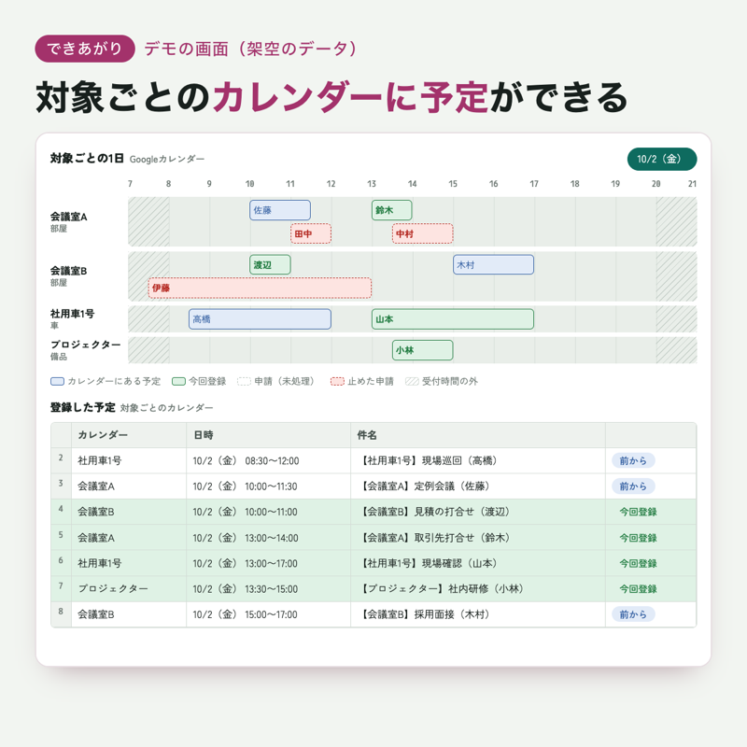Click the 前から badge in row 3
Image resolution: width=747 pixels, height=747 pixels.
coord(633,486)
